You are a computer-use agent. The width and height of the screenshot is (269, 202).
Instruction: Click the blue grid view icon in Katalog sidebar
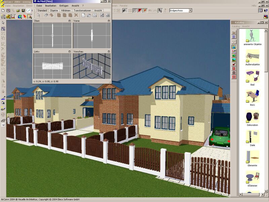tap(234, 37)
